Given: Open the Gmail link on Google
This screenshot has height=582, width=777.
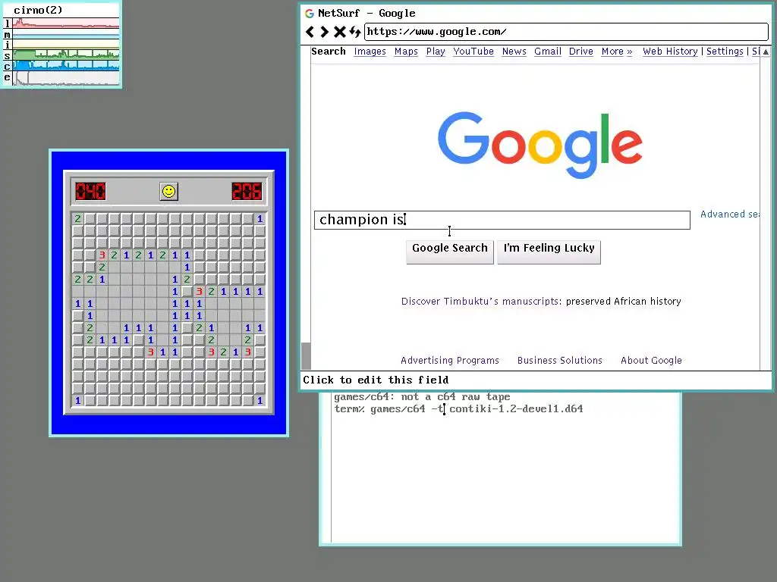Looking at the screenshot, I should pos(548,52).
